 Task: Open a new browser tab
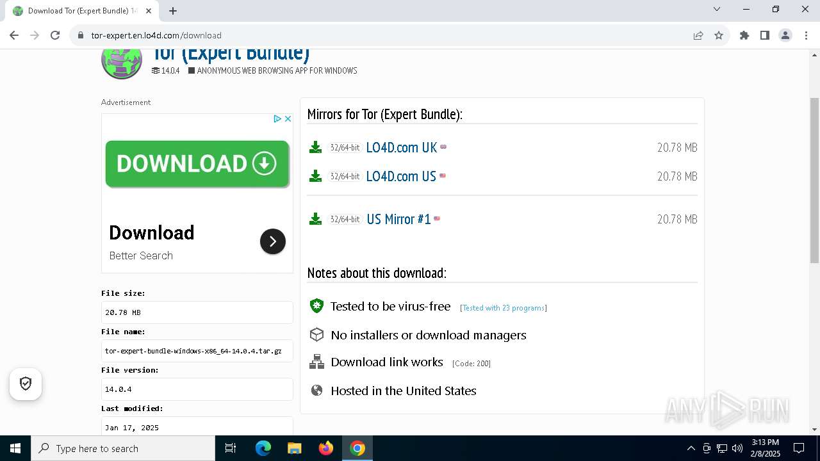click(x=173, y=11)
